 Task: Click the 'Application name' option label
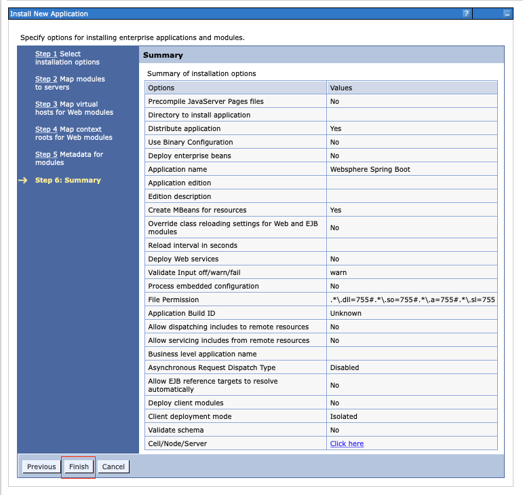pyautogui.click(x=178, y=169)
